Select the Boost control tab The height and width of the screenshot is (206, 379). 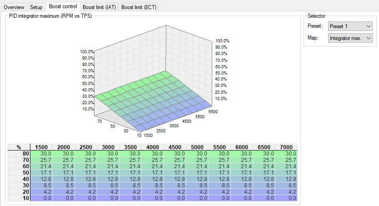pyautogui.click(x=63, y=6)
